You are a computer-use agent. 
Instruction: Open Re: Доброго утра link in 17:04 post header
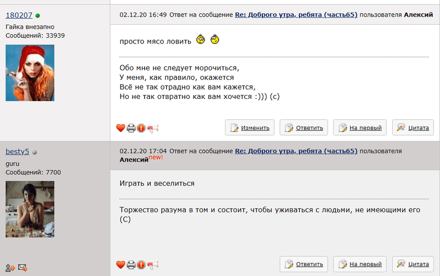(x=296, y=151)
